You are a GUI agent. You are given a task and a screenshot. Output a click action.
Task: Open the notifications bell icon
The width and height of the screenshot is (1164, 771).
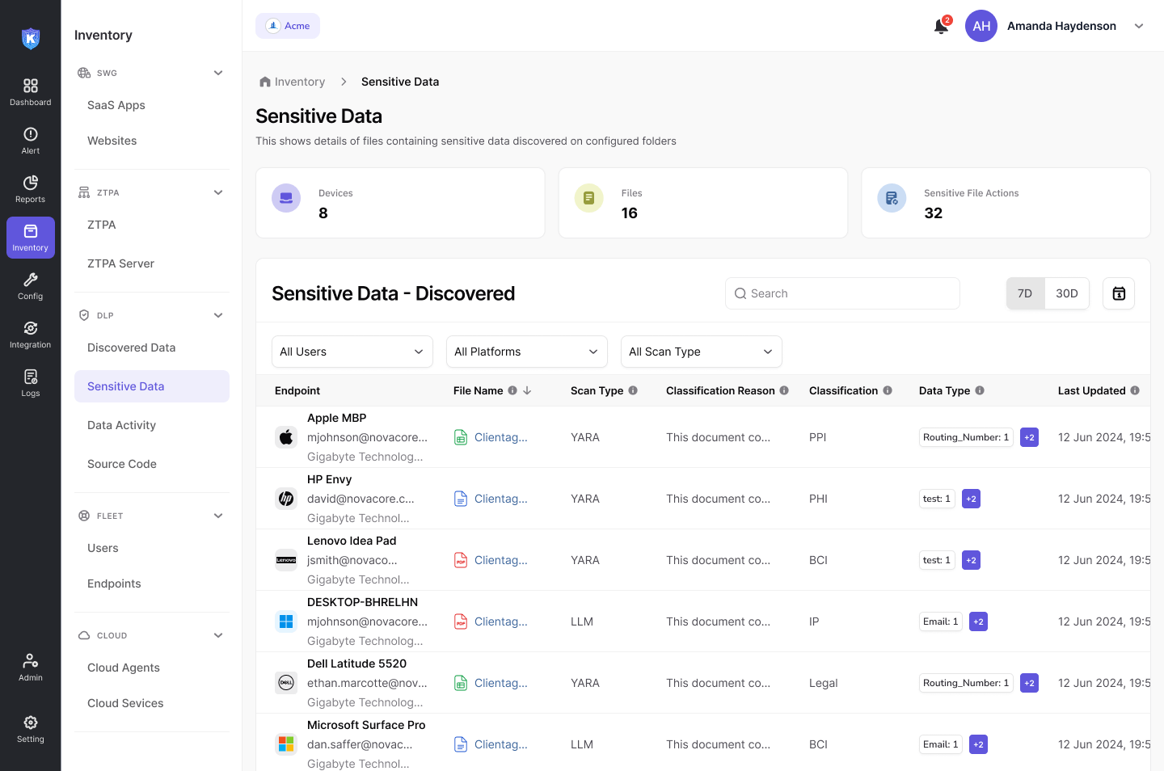tap(941, 27)
